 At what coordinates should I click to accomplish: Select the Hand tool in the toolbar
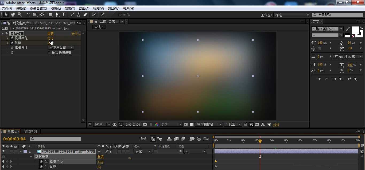(x=13, y=15)
